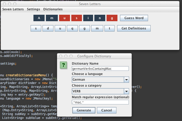Click the green question mark icon
Viewport: 182px width, 121px height.
point(64,65)
